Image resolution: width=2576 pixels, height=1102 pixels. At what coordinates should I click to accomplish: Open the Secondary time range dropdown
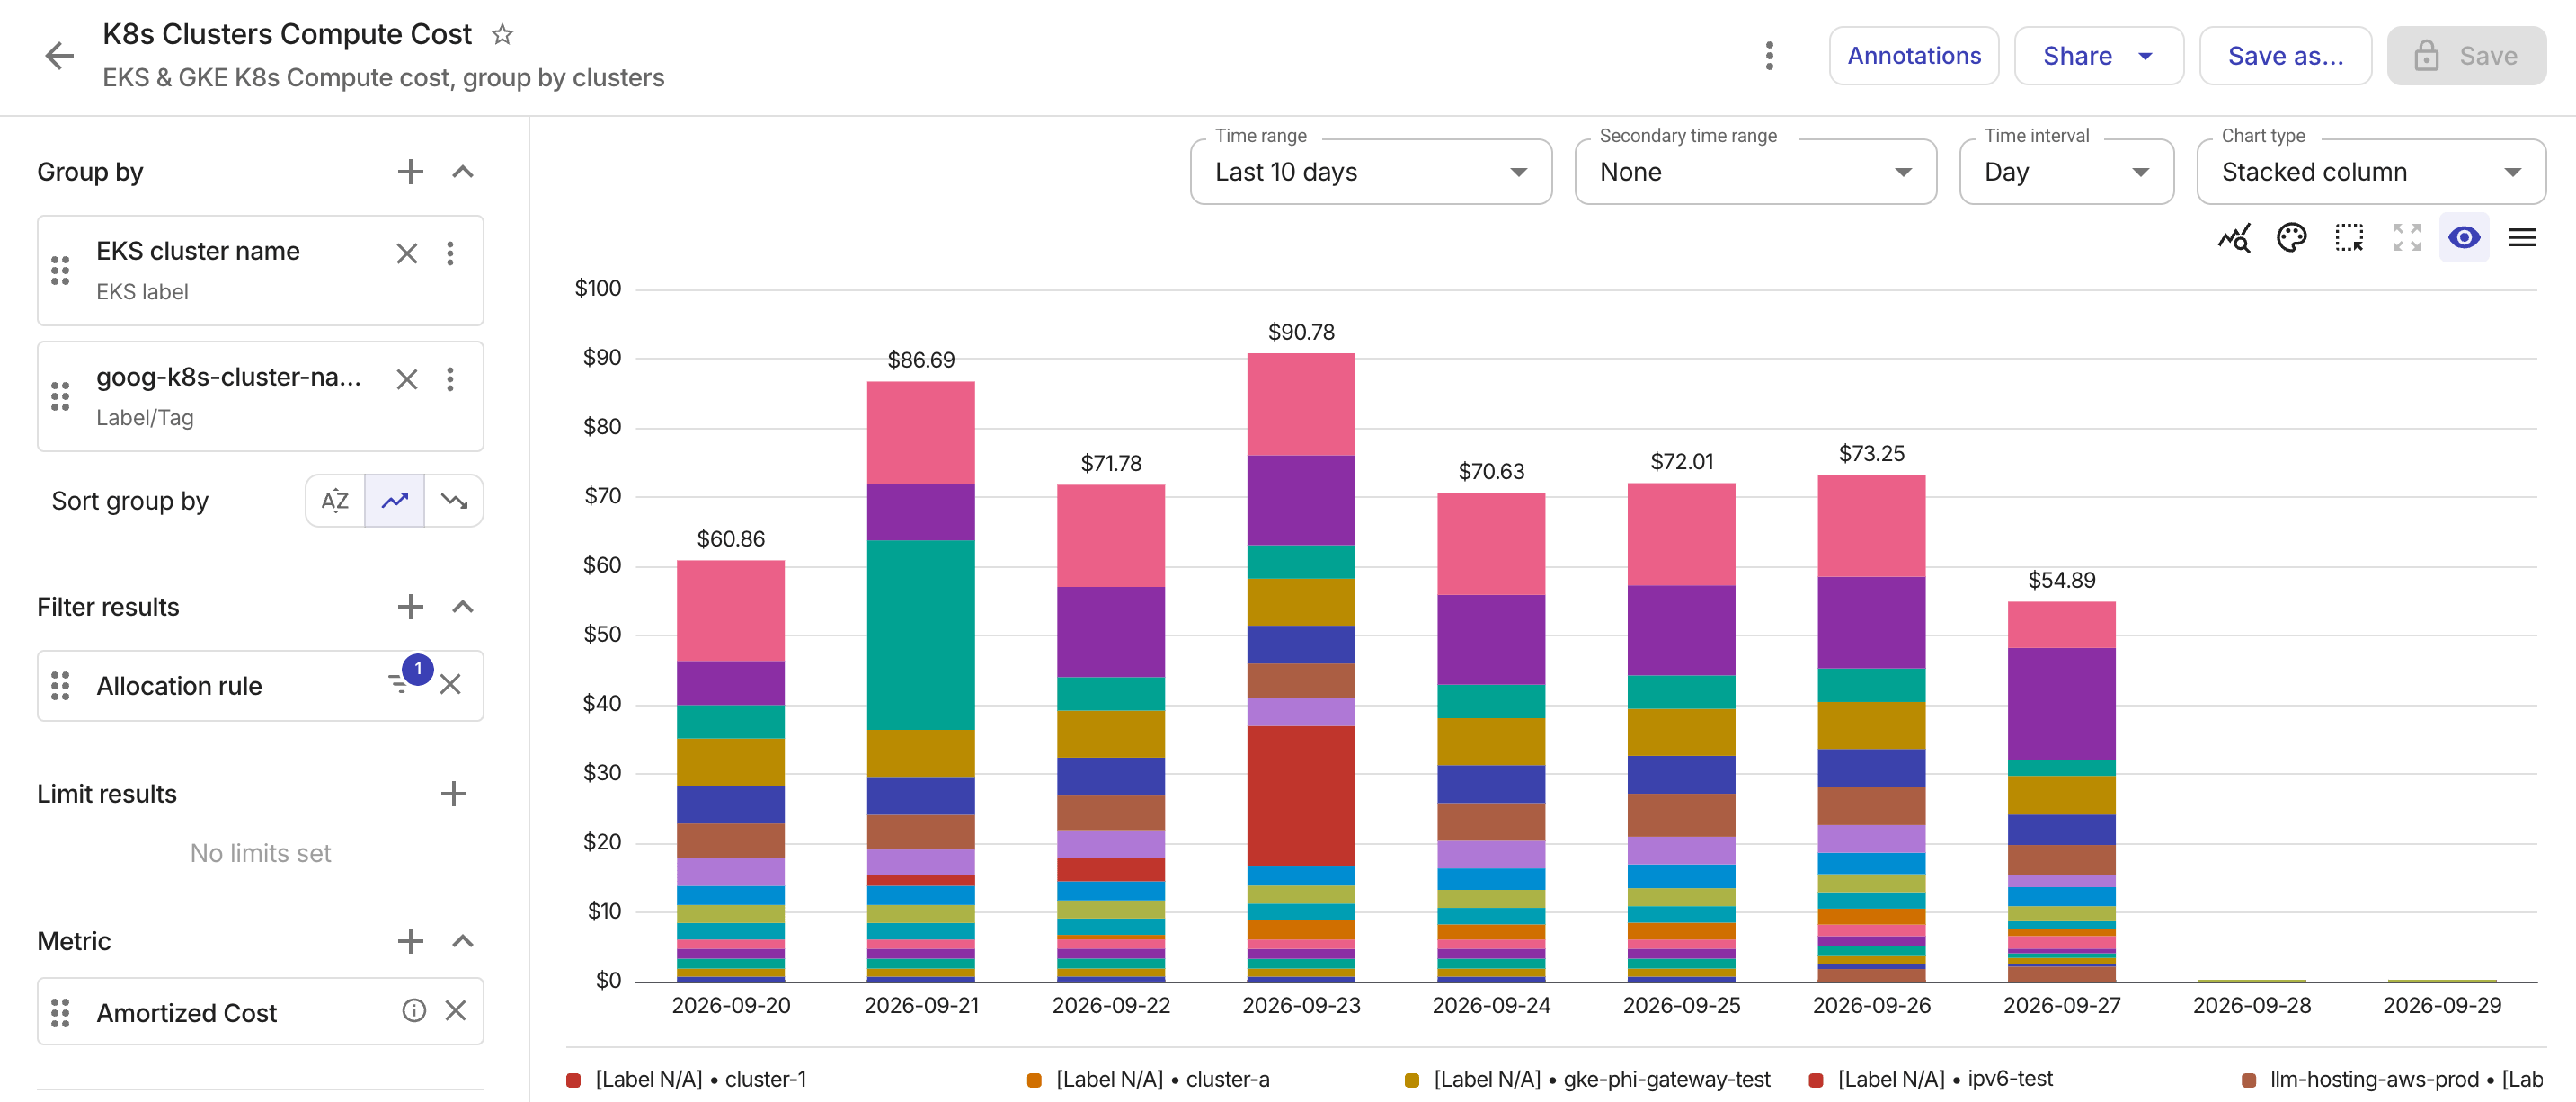(1755, 172)
